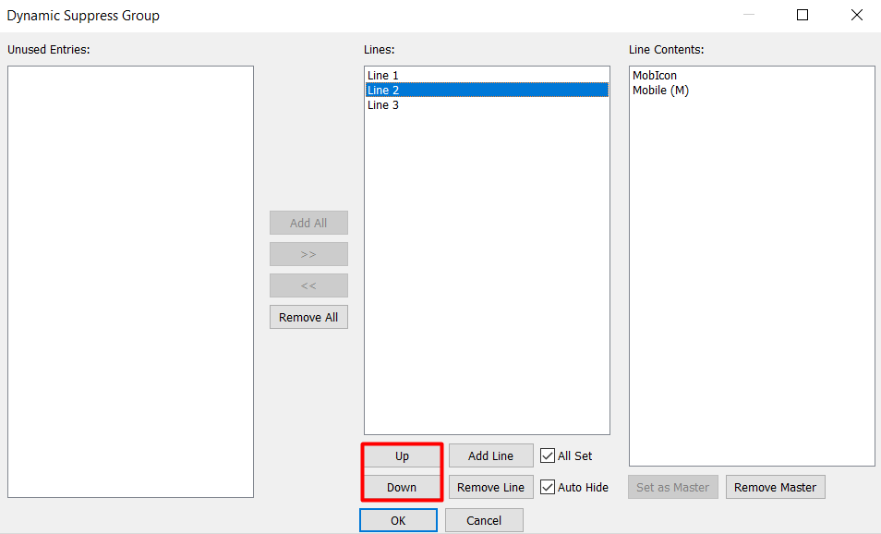Uncheck the All Set checkbox
Image resolution: width=881 pixels, height=534 pixels.
click(549, 456)
